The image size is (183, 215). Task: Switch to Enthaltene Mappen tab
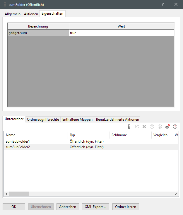click(x=77, y=120)
